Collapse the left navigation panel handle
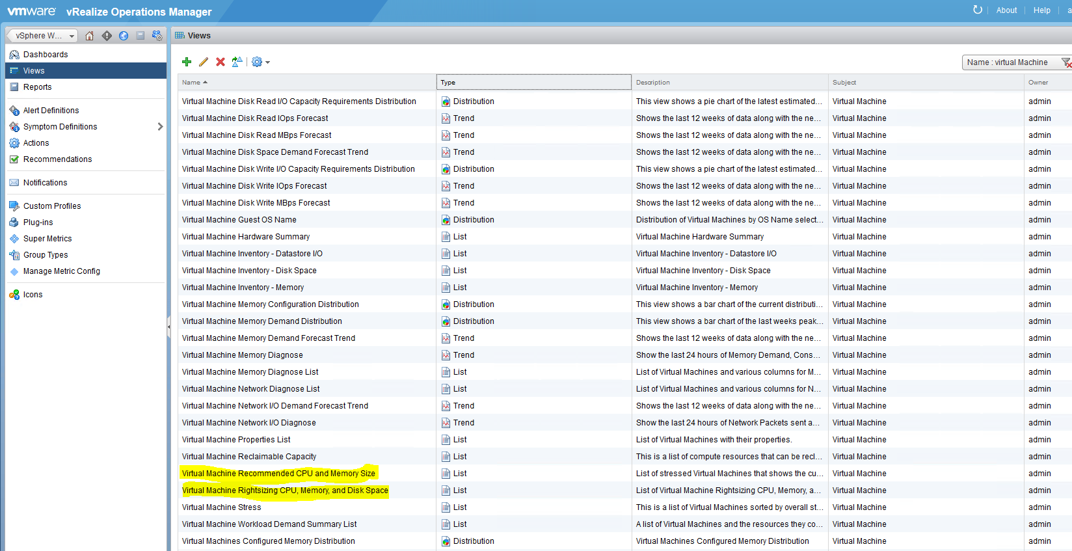Image resolution: width=1072 pixels, height=551 pixels. click(168, 327)
